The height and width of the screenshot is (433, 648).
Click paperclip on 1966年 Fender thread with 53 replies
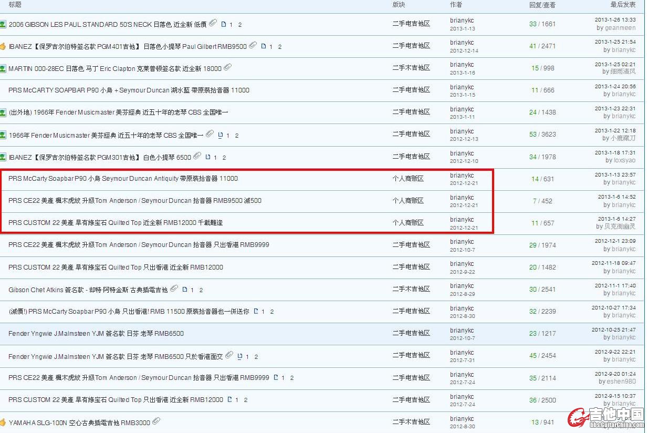[210, 134]
